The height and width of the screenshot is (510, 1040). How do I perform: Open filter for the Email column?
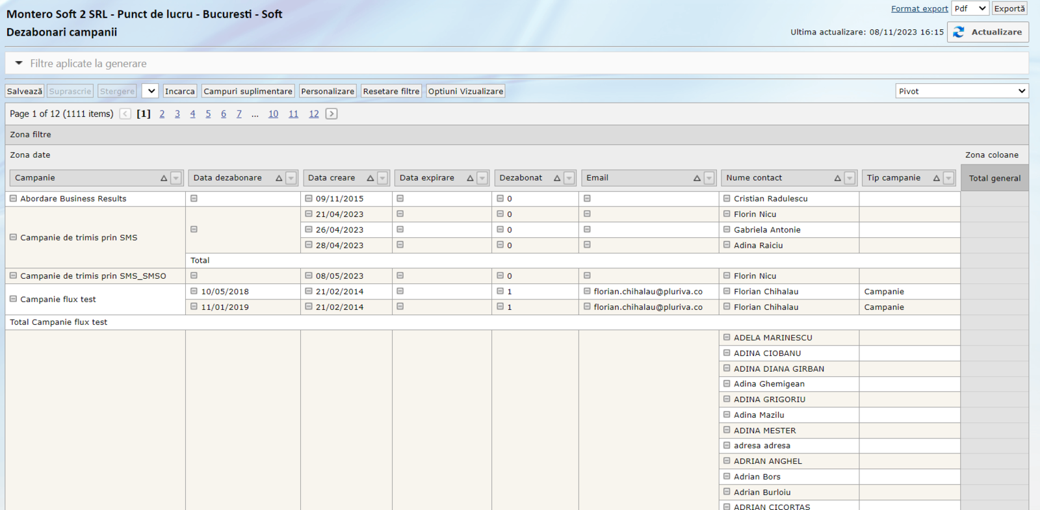click(709, 178)
